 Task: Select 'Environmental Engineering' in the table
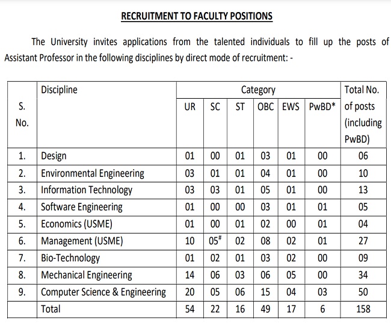click(x=92, y=173)
